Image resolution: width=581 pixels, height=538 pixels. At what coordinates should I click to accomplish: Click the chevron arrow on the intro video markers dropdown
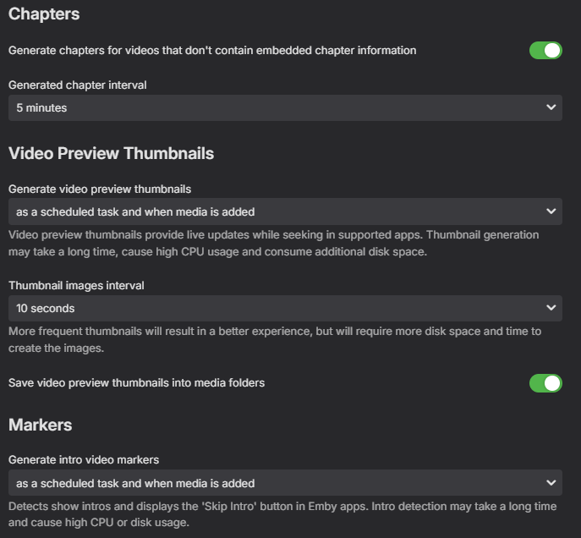[551, 483]
